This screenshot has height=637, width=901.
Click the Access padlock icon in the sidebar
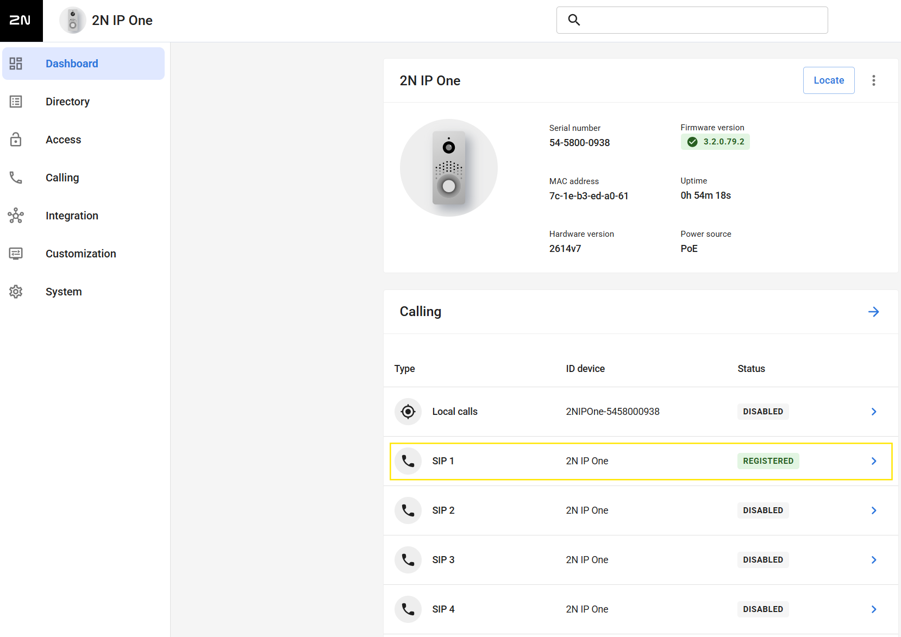[x=16, y=140]
